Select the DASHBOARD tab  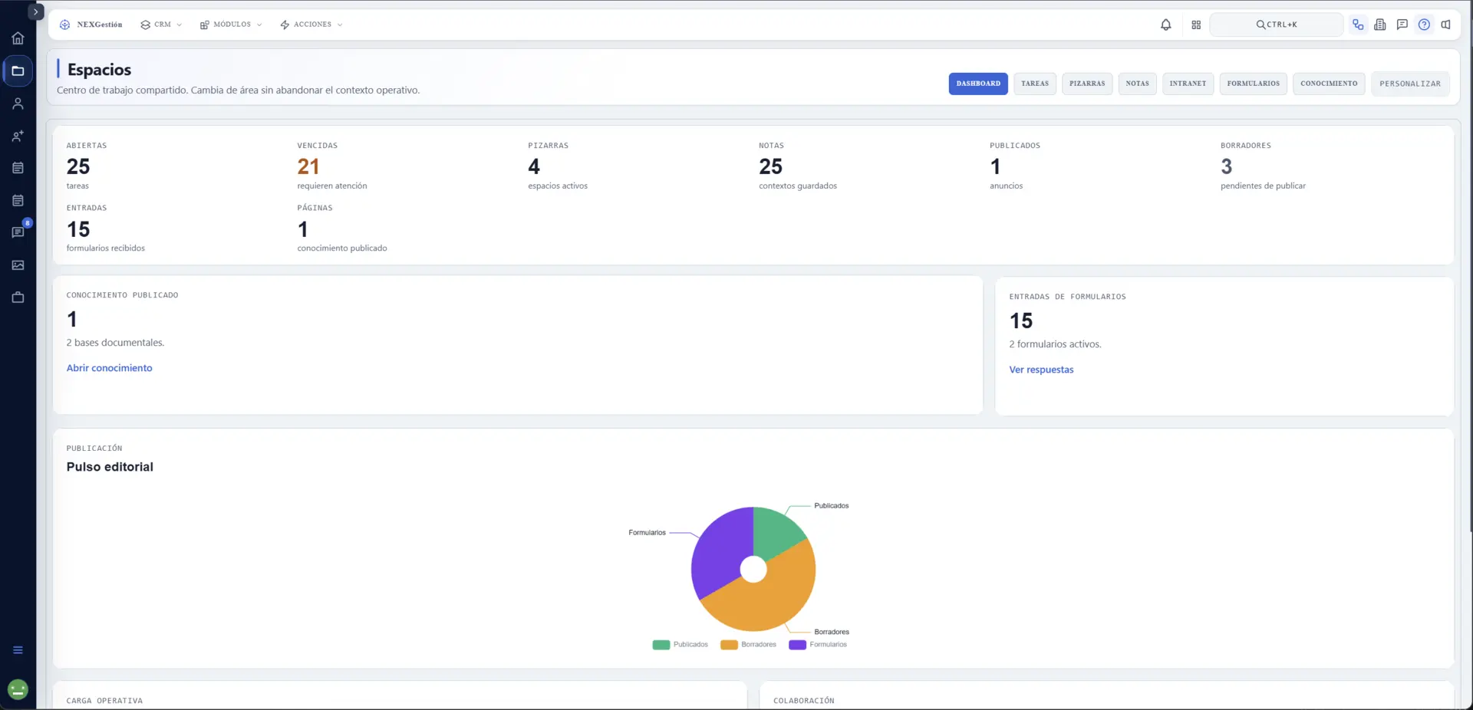pos(978,84)
